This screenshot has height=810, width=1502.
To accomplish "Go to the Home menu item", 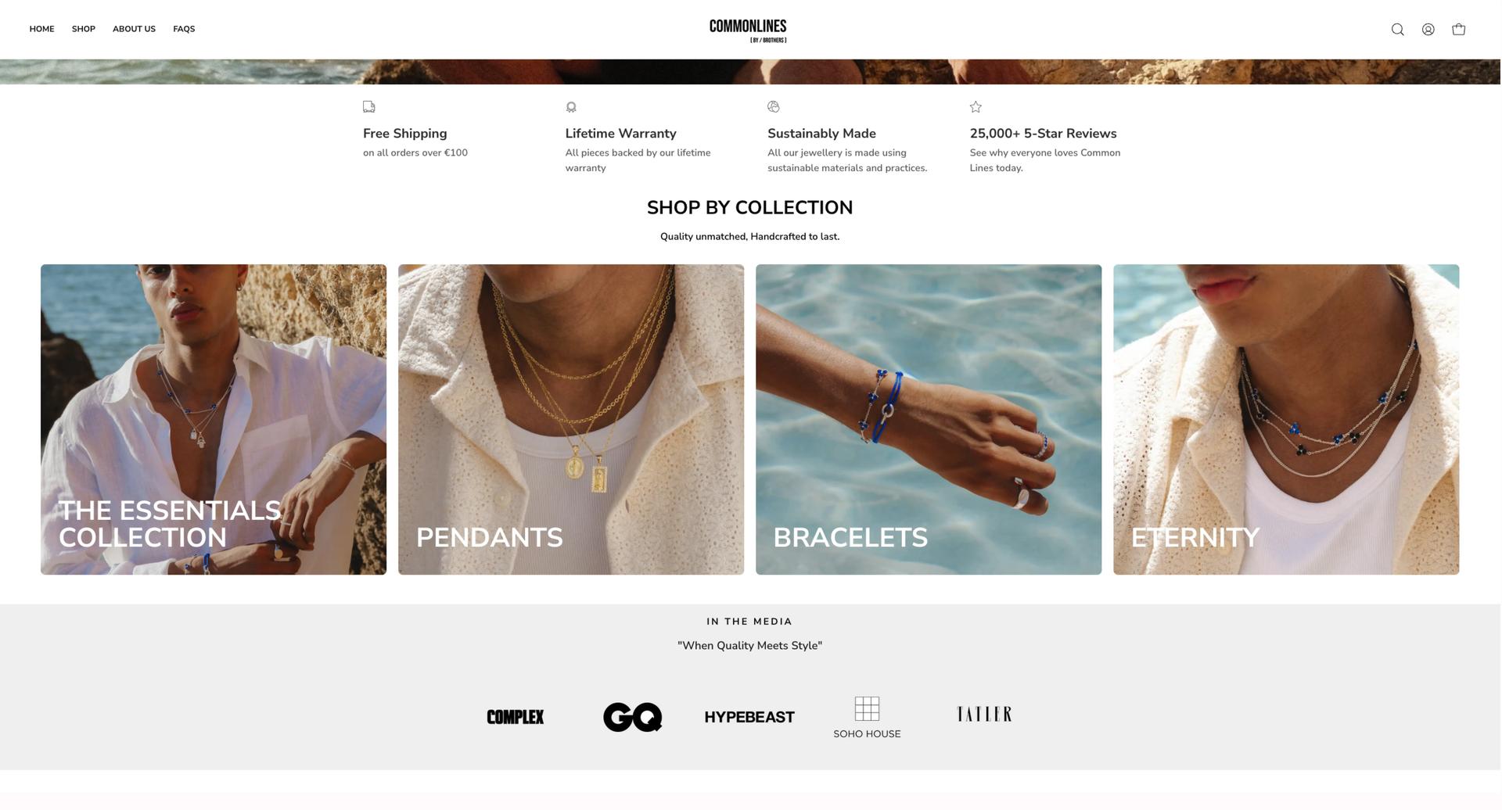I will [42, 29].
